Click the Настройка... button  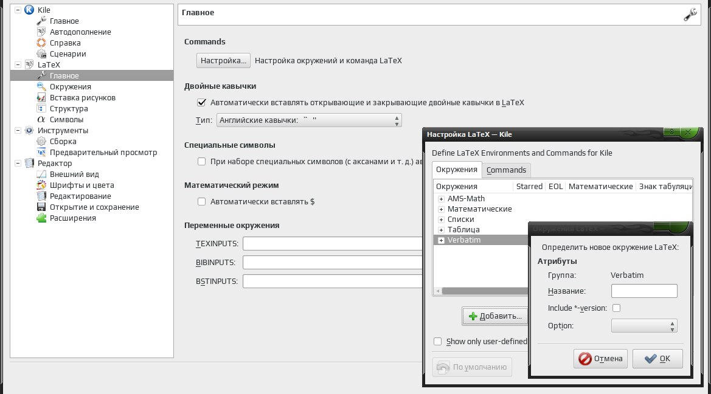coord(223,60)
